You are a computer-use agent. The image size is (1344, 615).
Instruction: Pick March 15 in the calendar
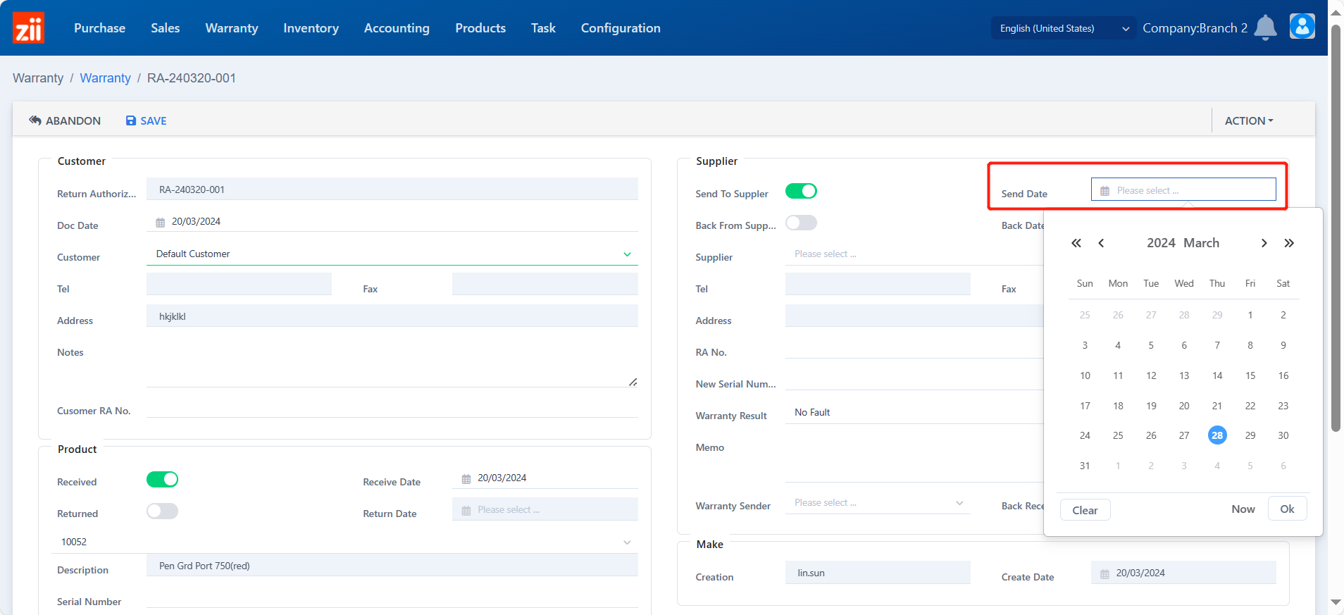[x=1250, y=375]
